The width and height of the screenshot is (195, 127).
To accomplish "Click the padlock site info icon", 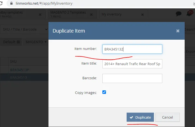I will click(11, 3).
